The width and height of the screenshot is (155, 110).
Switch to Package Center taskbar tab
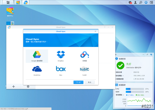pyautogui.click(x=18, y=2)
